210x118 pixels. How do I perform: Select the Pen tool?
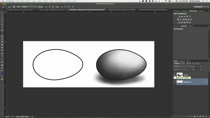tap(2, 53)
